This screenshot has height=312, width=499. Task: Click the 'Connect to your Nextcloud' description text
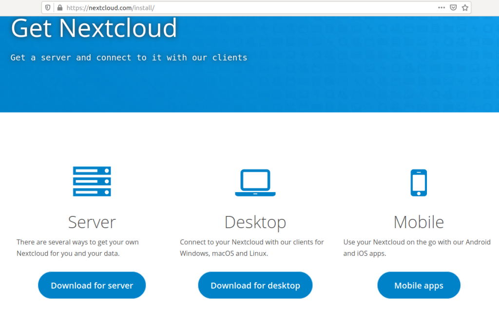coord(252,248)
